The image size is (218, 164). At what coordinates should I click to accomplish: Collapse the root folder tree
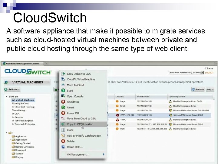click(7, 133)
